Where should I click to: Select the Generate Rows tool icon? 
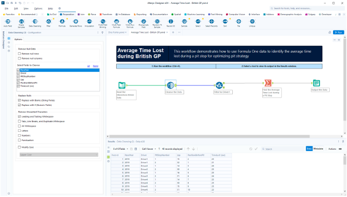coord(76,22)
